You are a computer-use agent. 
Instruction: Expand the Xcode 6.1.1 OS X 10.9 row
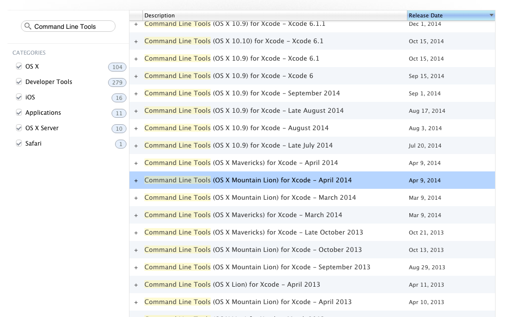[136, 24]
